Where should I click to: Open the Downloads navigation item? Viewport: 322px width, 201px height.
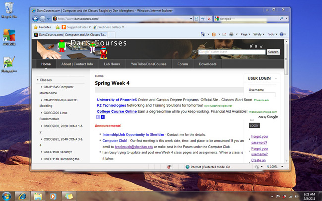click(208, 64)
